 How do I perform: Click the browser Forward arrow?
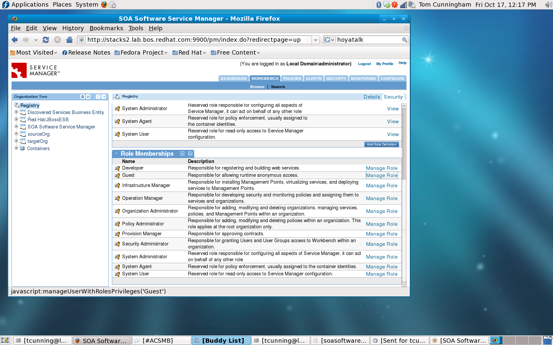[x=26, y=40]
